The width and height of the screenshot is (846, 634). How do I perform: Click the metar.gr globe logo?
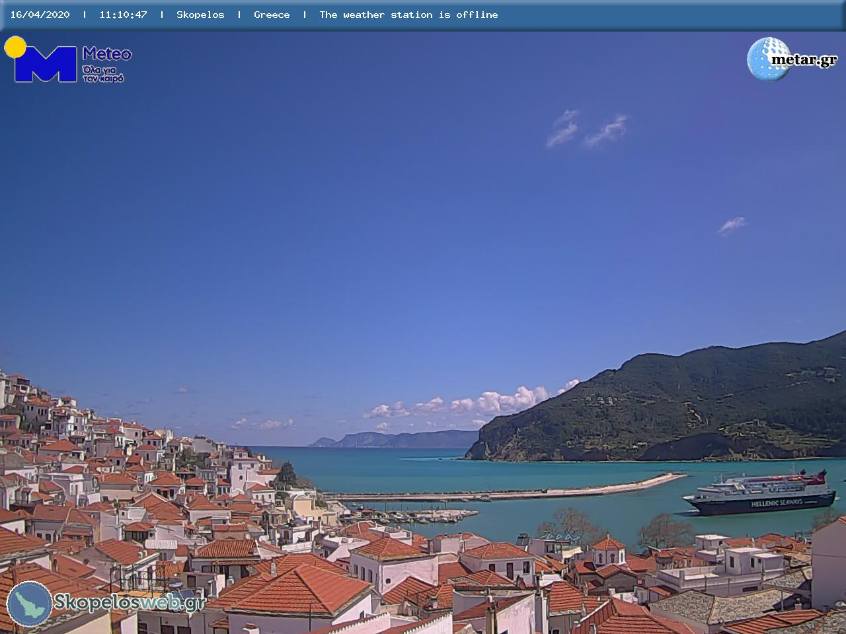(768, 59)
